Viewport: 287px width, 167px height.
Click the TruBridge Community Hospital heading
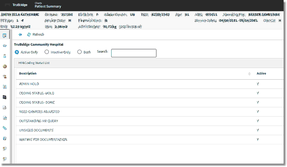pyautogui.click(x=39, y=45)
